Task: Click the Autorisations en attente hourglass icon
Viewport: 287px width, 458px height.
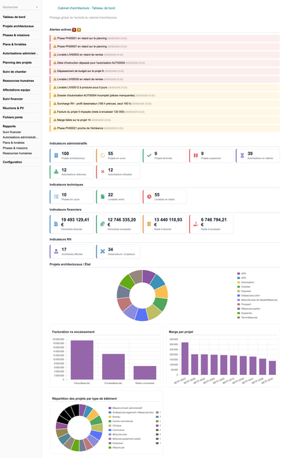Action: coord(242,156)
